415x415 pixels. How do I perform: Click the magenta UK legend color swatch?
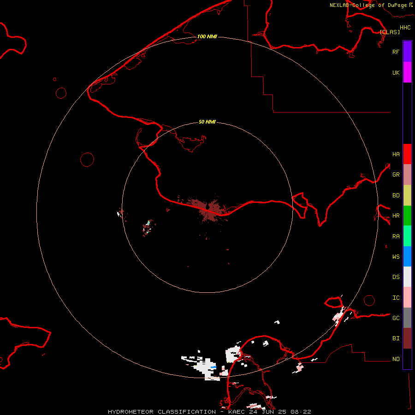point(407,72)
